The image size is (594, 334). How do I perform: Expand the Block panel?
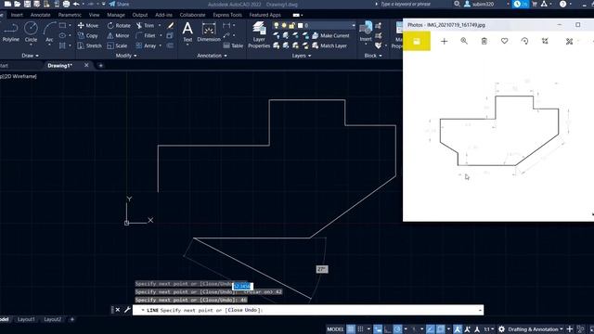click(x=373, y=56)
